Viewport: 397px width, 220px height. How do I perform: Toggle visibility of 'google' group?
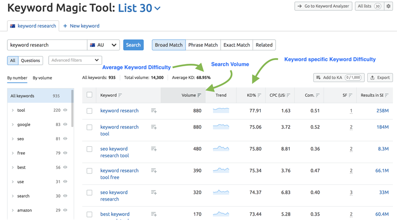[65, 125]
